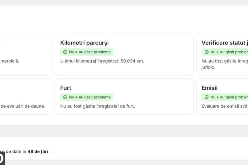The height and width of the screenshot is (165, 248).
Task: Click the checkmark icon in the Verificare statut badge
Action: (x=207, y=52)
